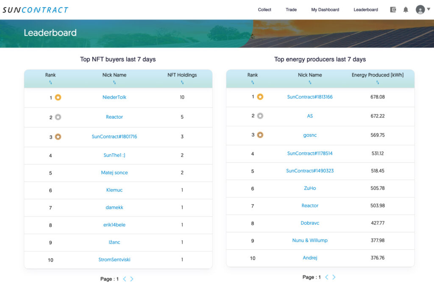Sort NFT buyers by Nick Name
The image size is (434, 293).
click(x=114, y=82)
